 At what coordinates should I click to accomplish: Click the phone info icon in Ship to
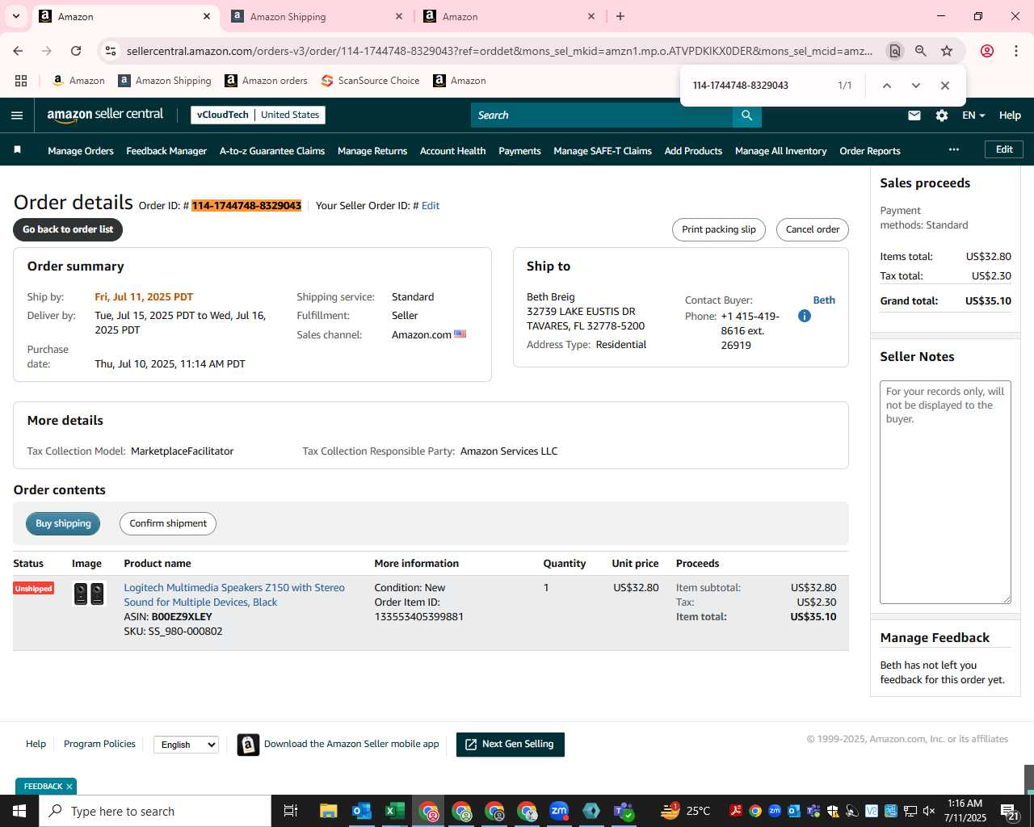point(805,316)
